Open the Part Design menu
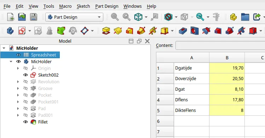265x138 pixels. coord(106,6)
